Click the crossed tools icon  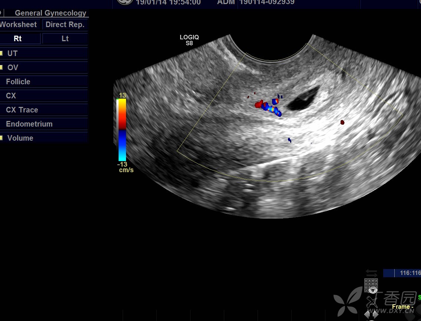tap(372, 301)
